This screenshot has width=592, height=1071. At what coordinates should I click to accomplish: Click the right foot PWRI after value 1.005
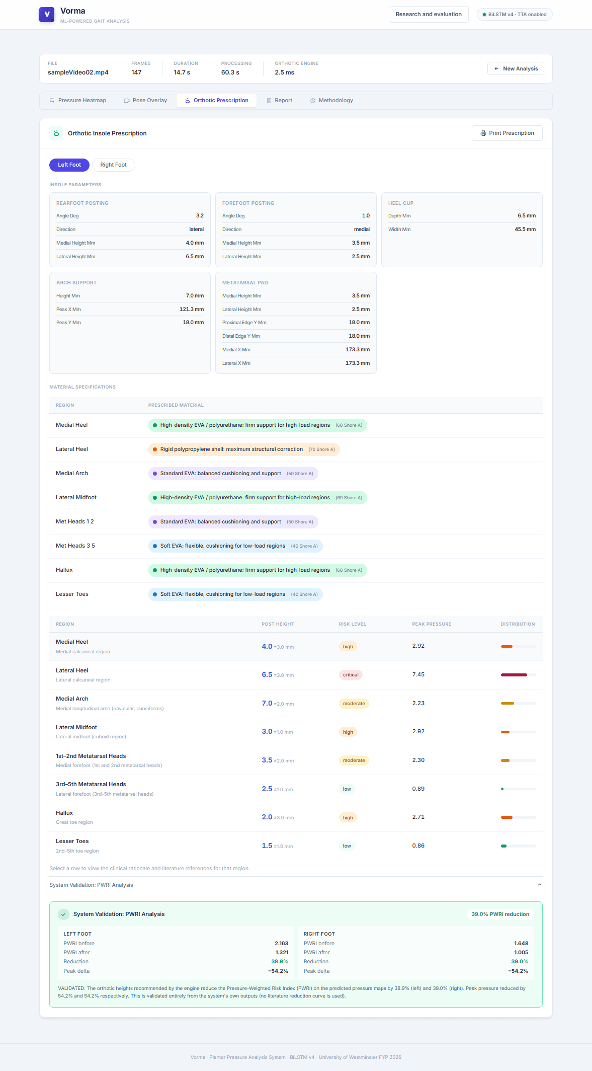[x=521, y=953]
